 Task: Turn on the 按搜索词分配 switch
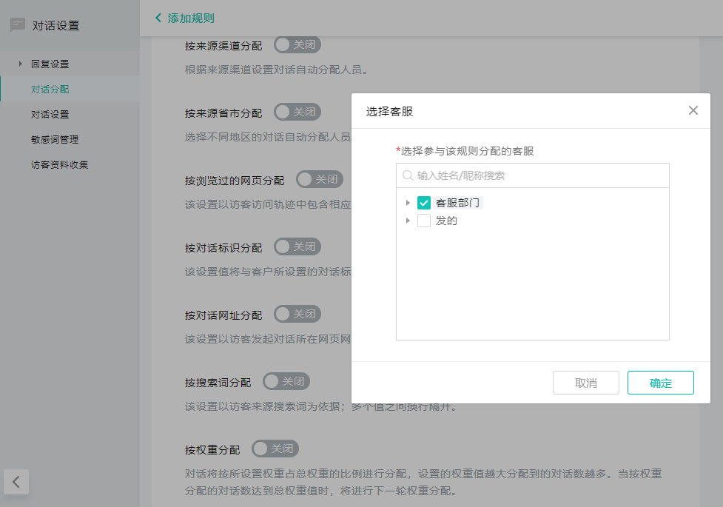[x=286, y=381]
